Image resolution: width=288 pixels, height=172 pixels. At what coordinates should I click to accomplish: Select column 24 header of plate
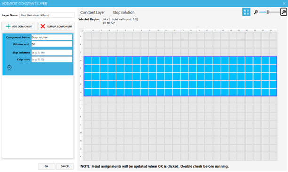pyautogui.click(x=273, y=30)
